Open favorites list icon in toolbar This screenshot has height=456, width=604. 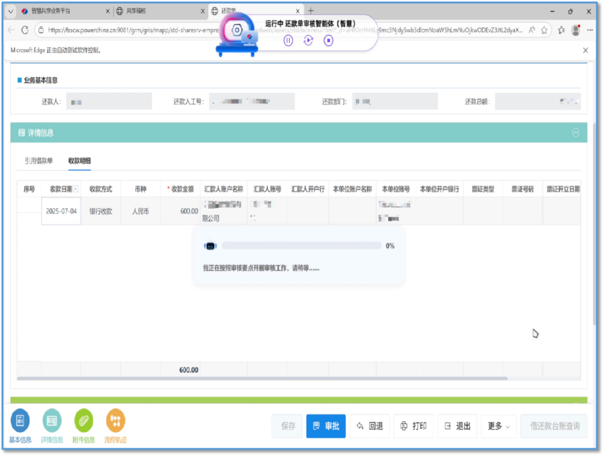(561, 30)
